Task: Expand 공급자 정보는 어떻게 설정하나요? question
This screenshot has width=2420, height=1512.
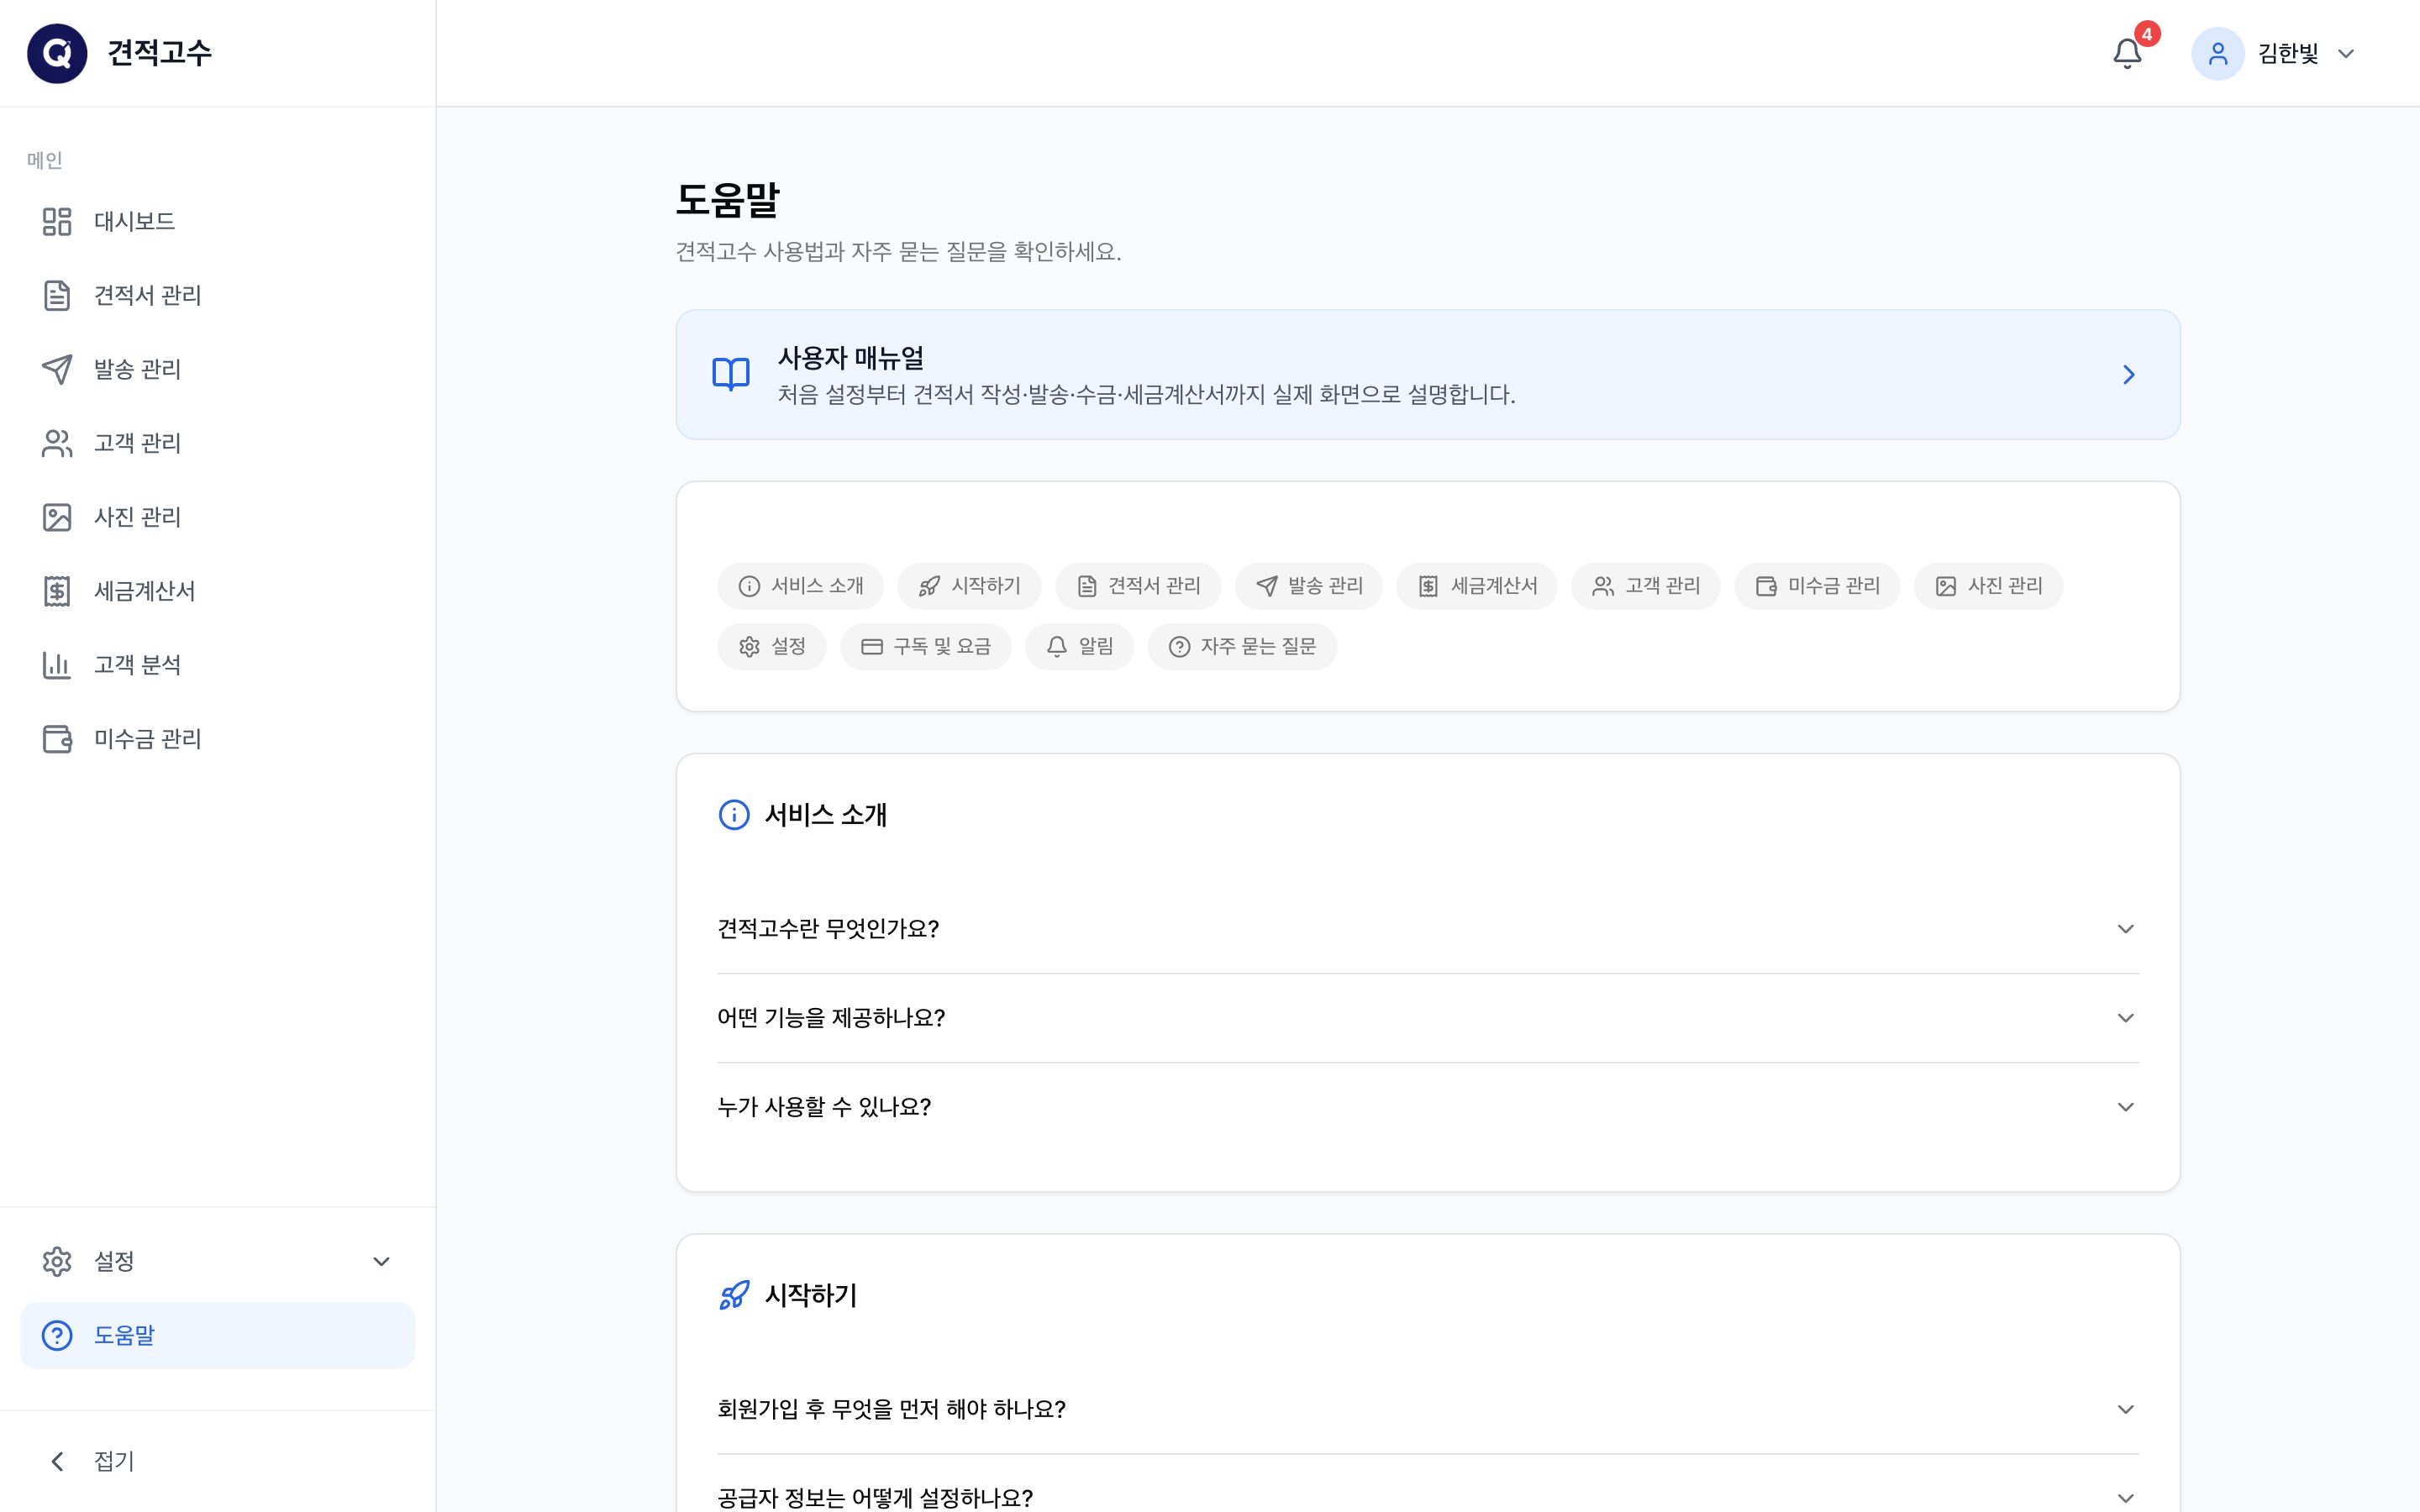Action: pos(1428,1496)
